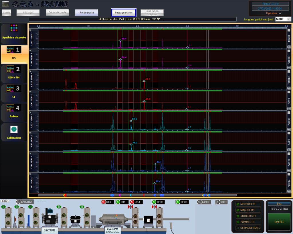Switch to the DIM+TM tab

[x=14, y=72]
